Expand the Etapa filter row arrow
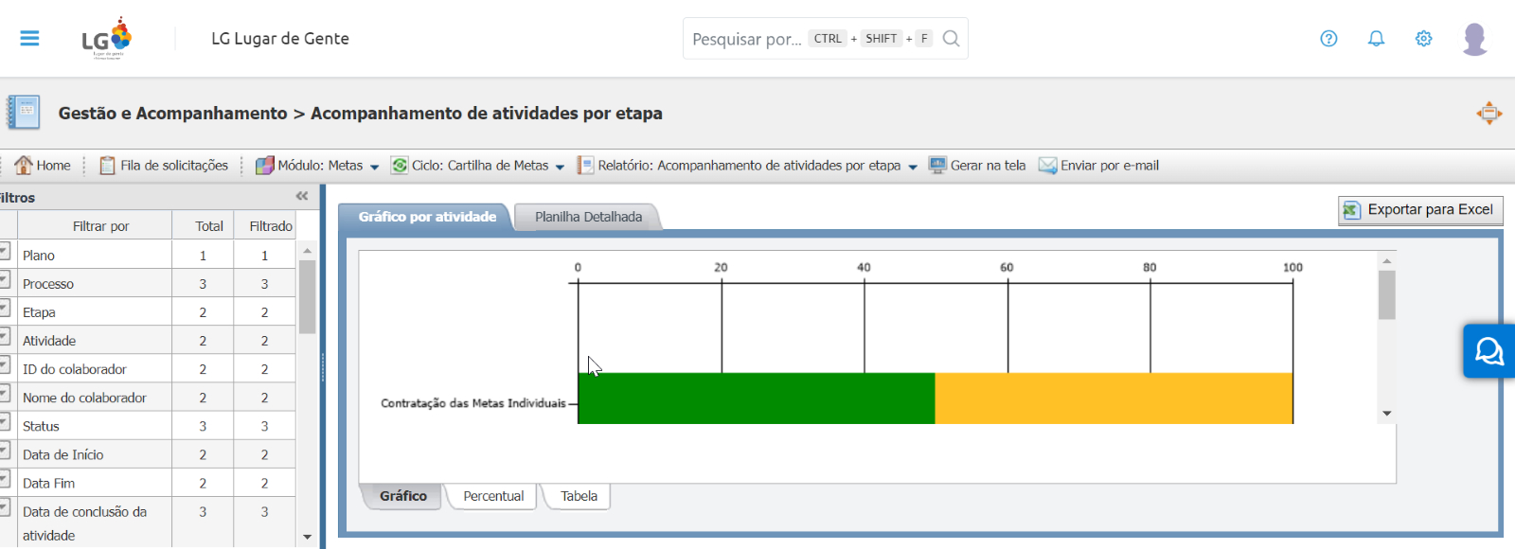The image size is (1515, 549). click(4, 309)
